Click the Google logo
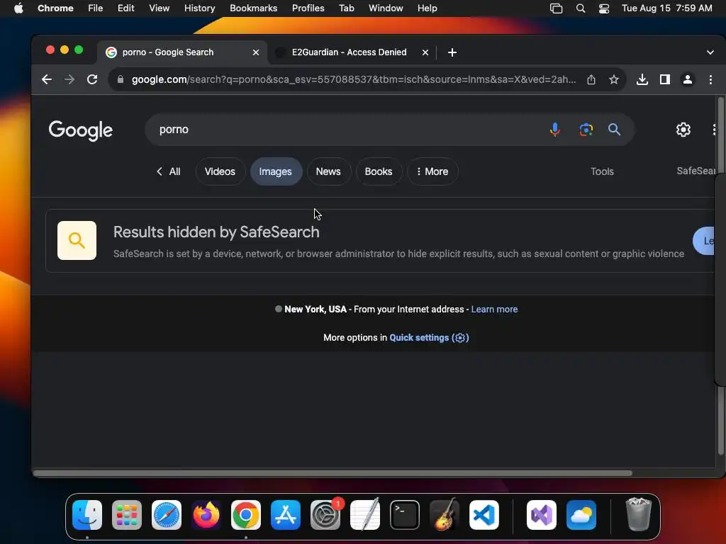The width and height of the screenshot is (726, 544). tap(81, 130)
